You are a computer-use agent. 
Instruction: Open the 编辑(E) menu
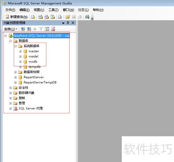click(24, 10)
